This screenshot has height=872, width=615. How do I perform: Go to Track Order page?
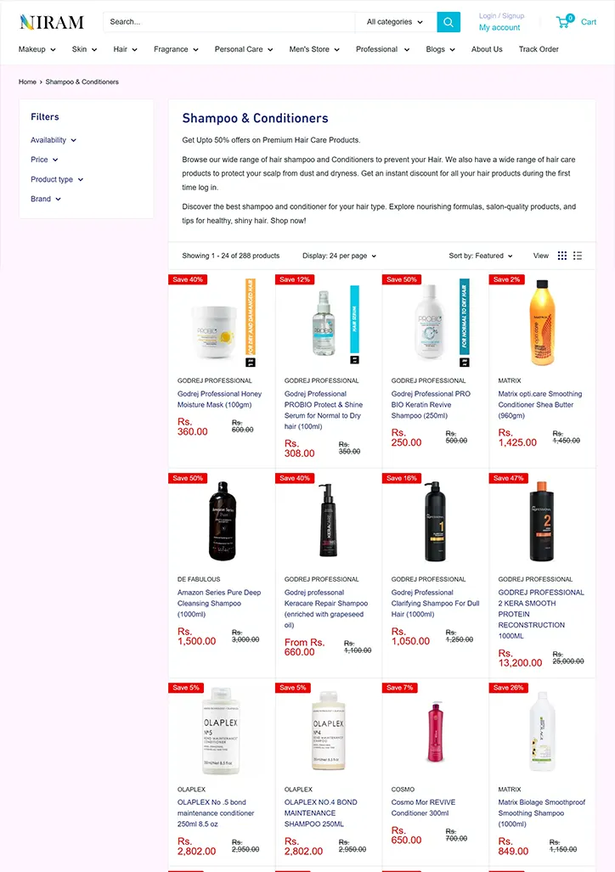click(539, 49)
